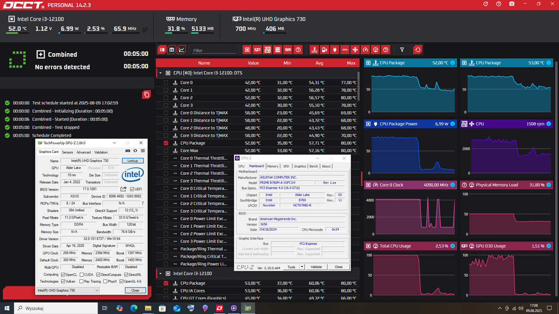Switch to the Bench tab in CPU-Z
The height and width of the screenshot is (314, 559).
(314, 166)
